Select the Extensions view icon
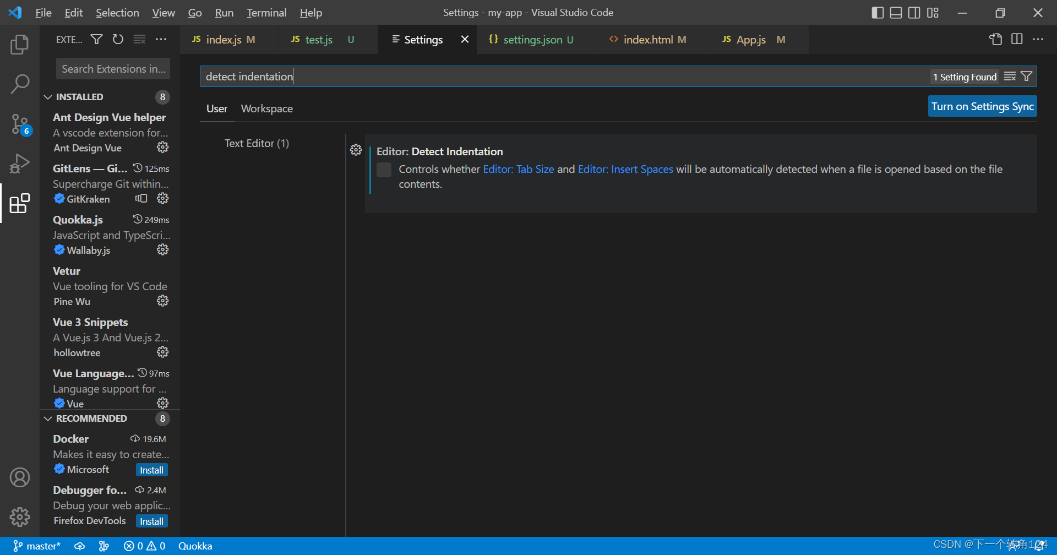 point(20,203)
